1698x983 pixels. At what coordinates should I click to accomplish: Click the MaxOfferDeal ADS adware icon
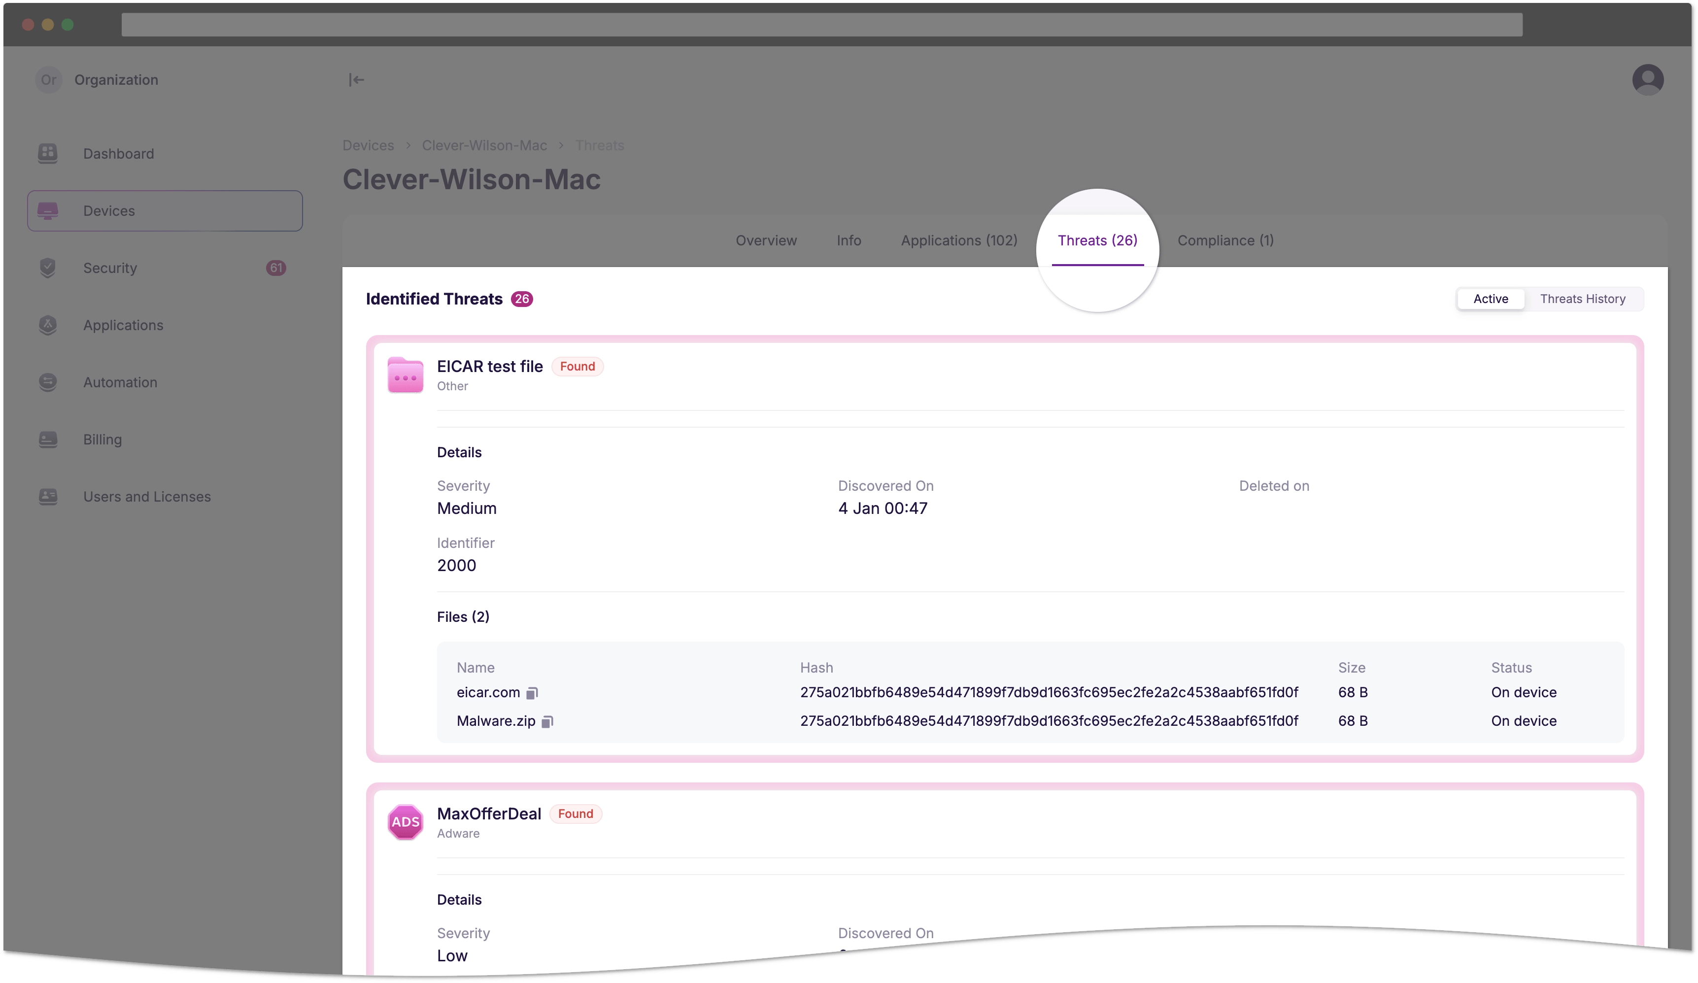click(405, 822)
